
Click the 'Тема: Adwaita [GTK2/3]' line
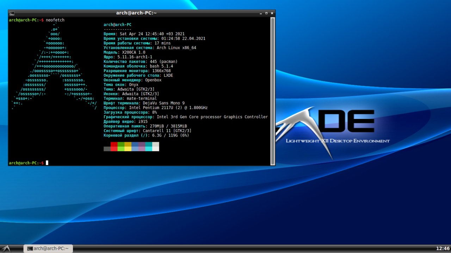click(x=129, y=89)
